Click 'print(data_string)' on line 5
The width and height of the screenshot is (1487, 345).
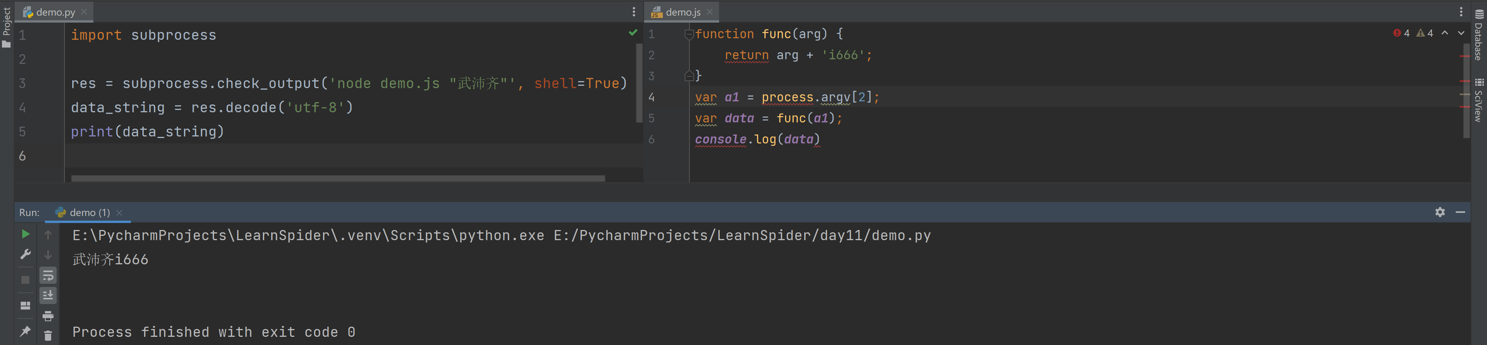tap(147, 132)
